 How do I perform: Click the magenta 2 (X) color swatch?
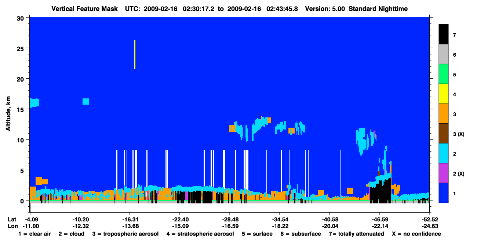click(444, 173)
